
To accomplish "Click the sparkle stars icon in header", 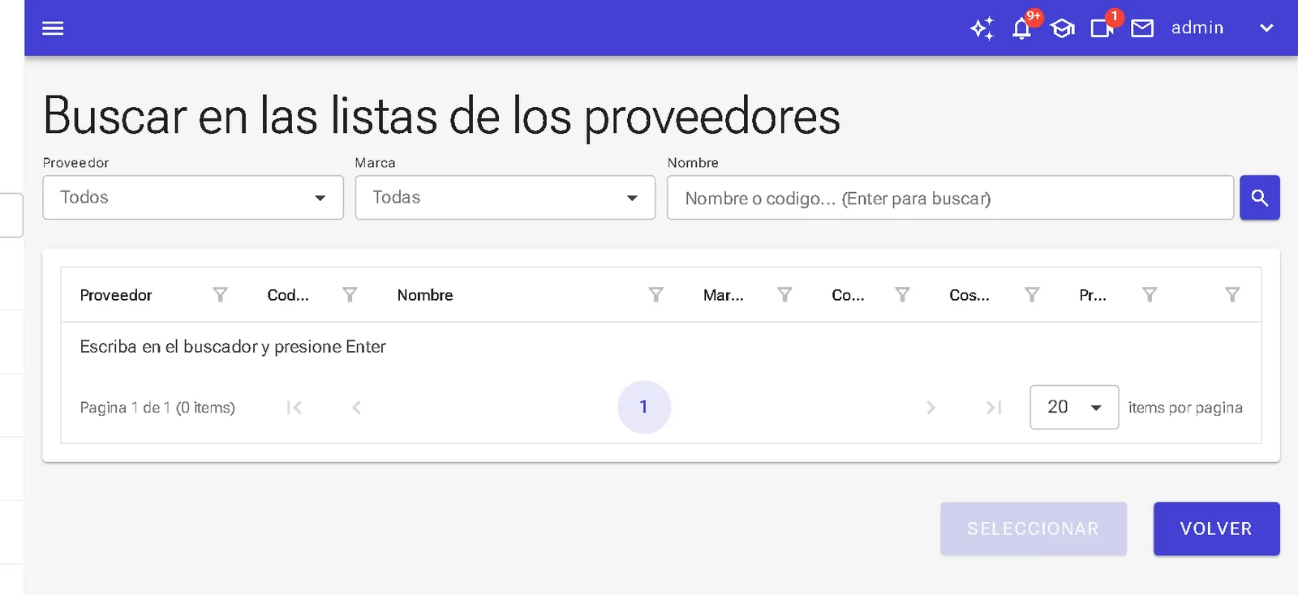I will 982,28.
